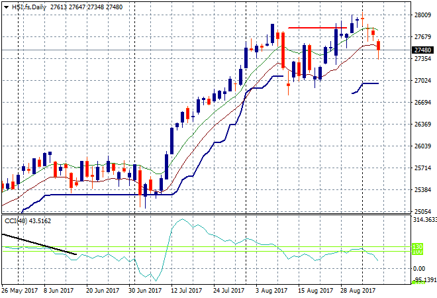
Task: Click the 24 Jul 2017 date label
Action: click(228, 291)
